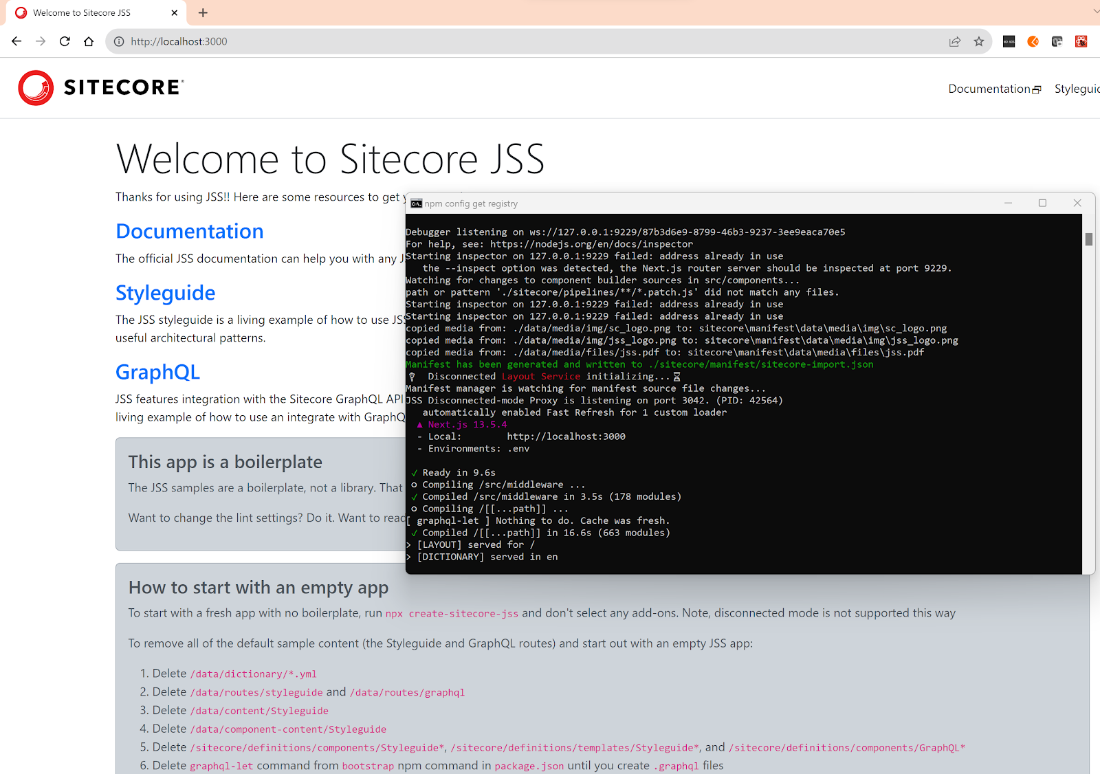Open a new browser tab

point(203,12)
